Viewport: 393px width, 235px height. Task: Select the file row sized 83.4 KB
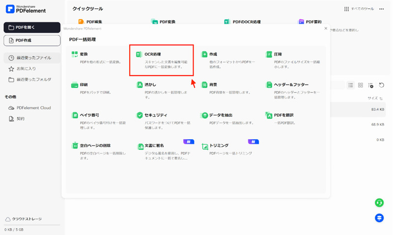[358, 109]
